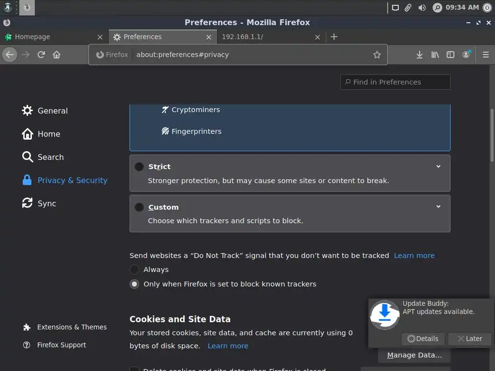
Task: Select the Custom protection radio button
Action: point(139,207)
